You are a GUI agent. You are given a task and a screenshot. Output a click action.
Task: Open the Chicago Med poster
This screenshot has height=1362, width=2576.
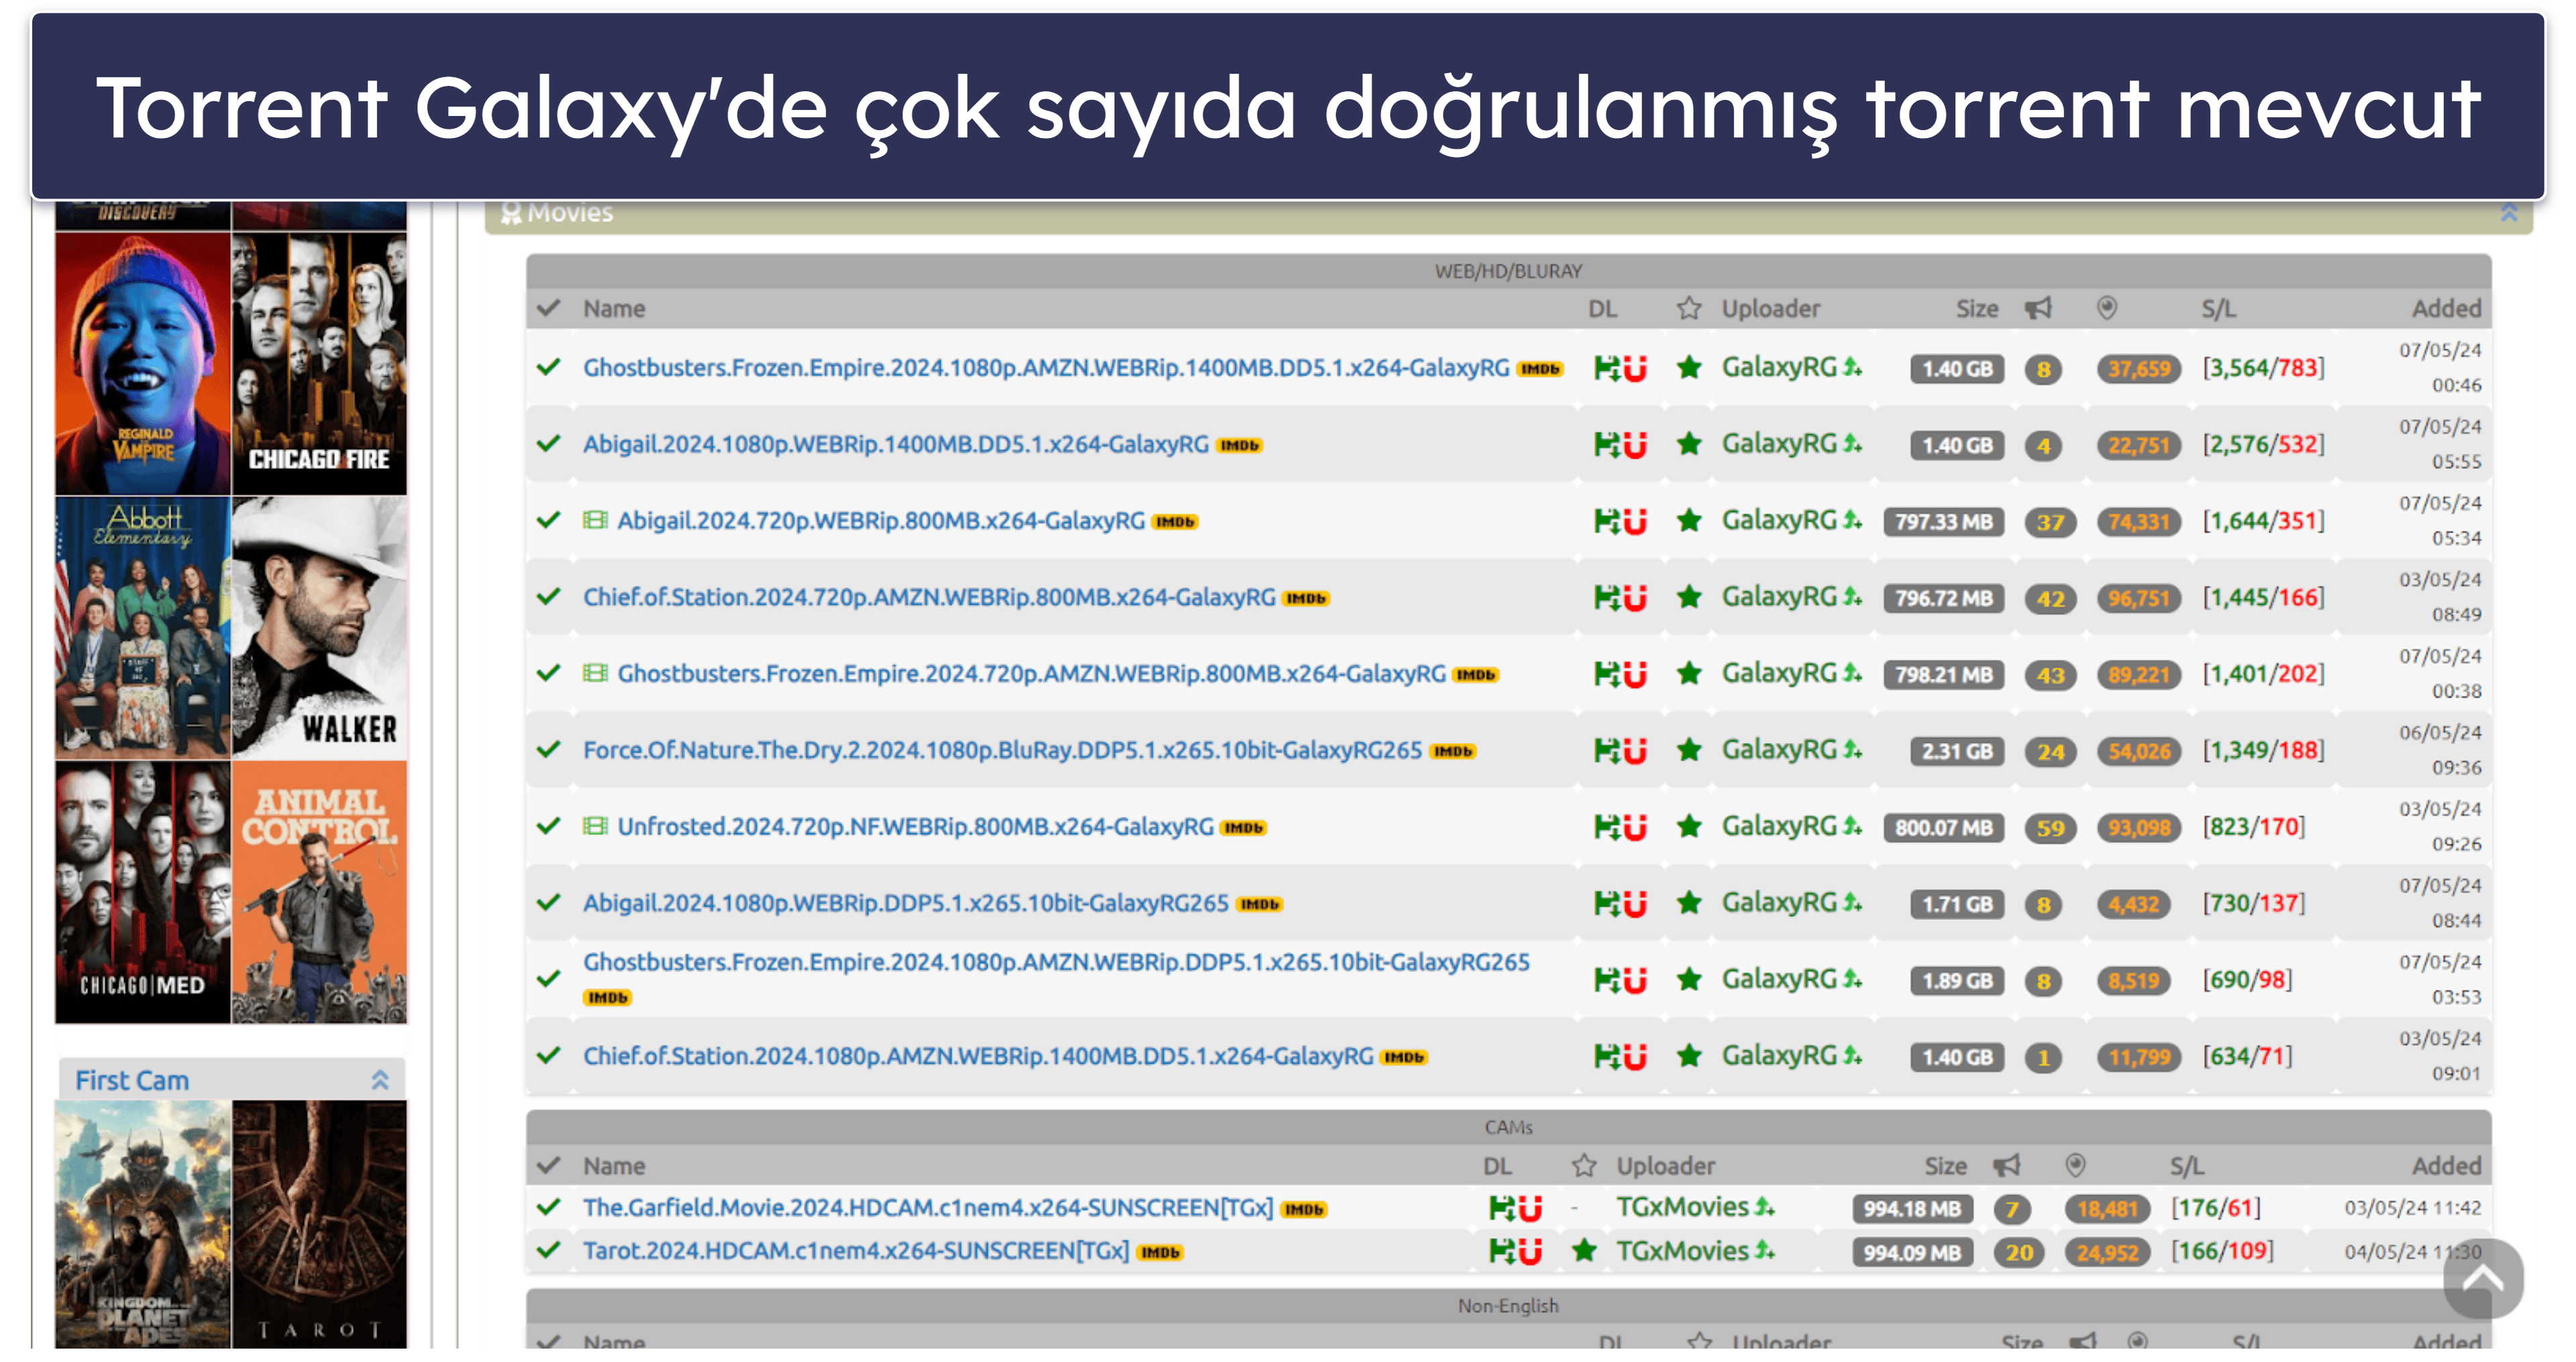coord(143,893)
